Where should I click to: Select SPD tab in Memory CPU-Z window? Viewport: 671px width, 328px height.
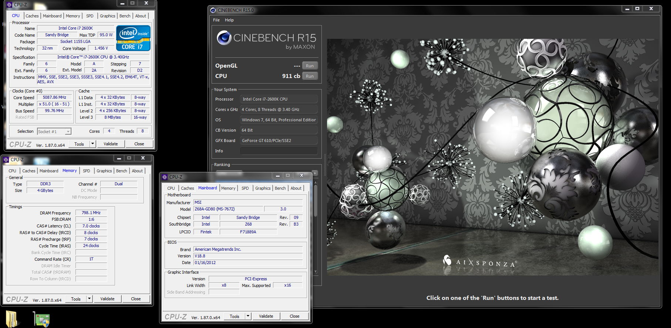point(87,171)
